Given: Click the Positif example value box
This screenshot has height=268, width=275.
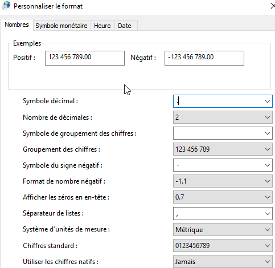Looking at the screenshot, I should (x=85, y=58).
